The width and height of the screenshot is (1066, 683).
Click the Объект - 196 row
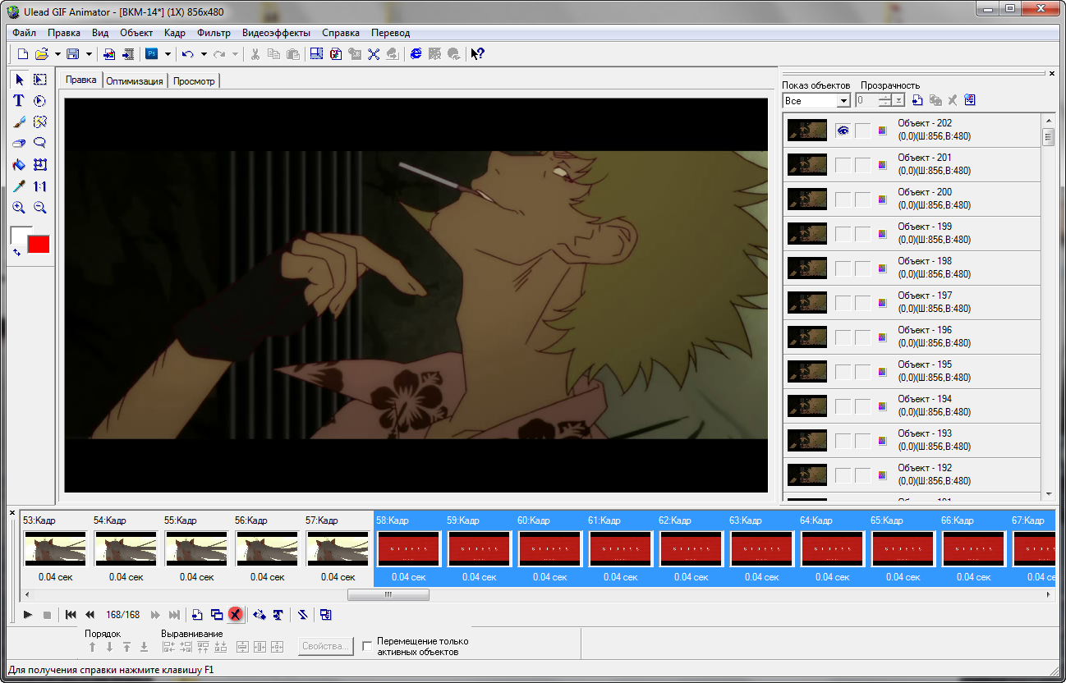[912, 337]
